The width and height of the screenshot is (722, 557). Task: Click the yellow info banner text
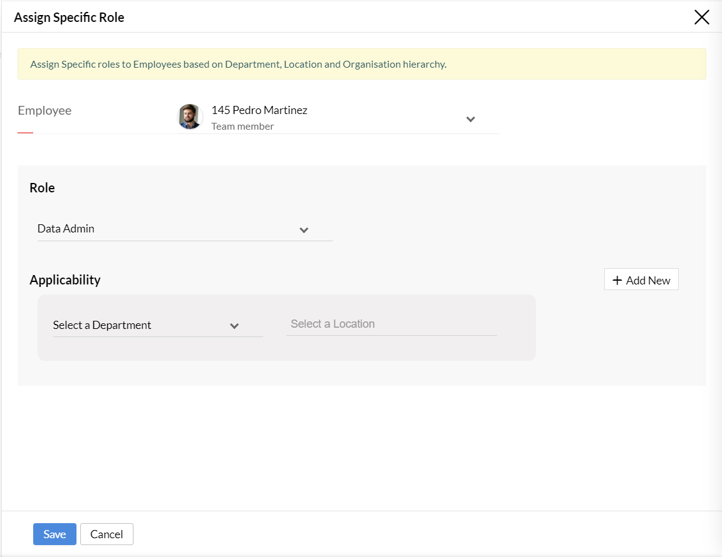(x=238, y=65)
